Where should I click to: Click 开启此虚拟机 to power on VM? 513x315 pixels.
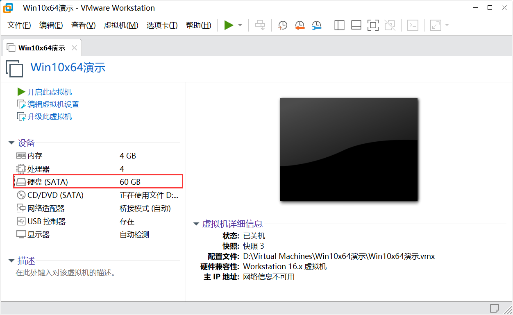point(49,92)
